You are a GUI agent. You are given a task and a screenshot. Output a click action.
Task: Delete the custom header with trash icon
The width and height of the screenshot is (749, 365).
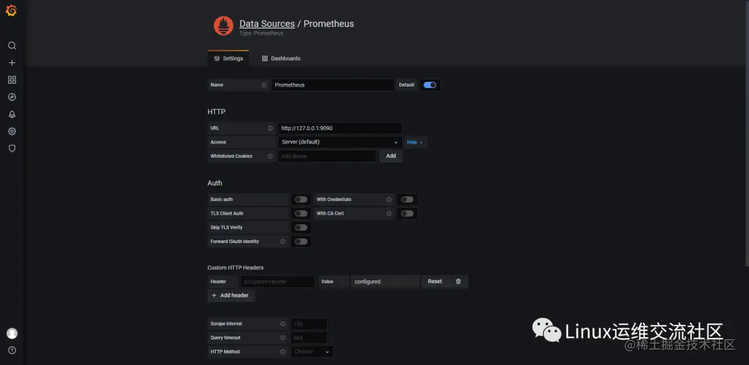tap(458, 281)
